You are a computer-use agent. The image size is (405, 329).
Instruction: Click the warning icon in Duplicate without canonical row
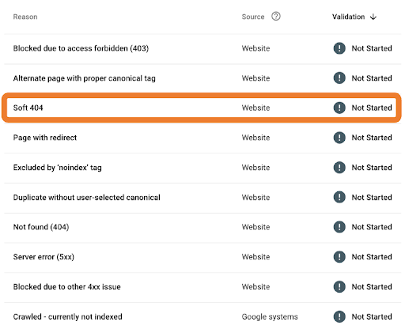(339, 197)
